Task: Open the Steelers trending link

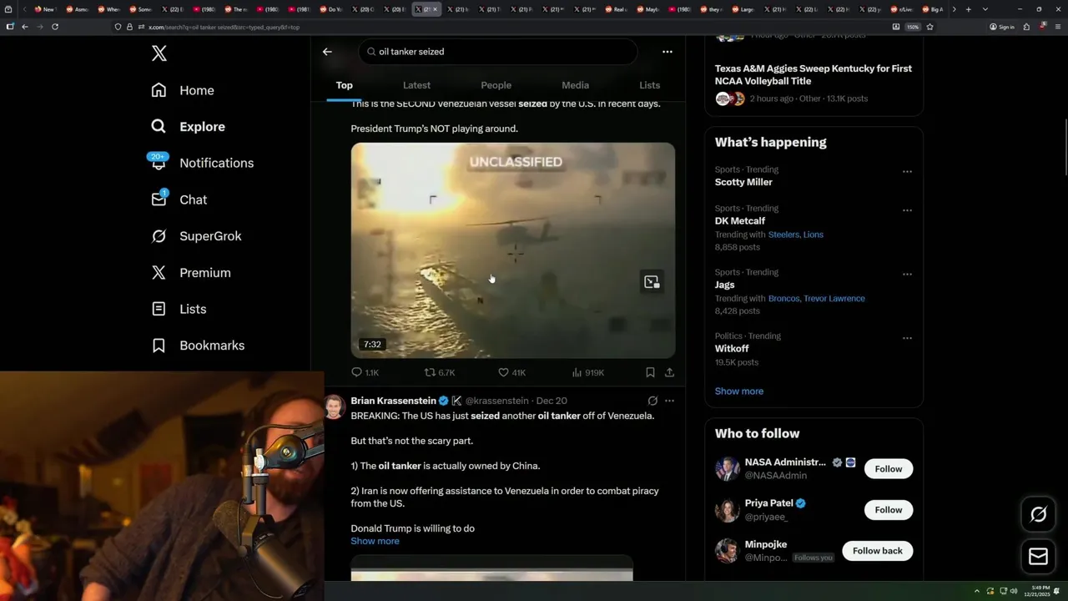Action: pyautogui.click(x=783, y=235)
